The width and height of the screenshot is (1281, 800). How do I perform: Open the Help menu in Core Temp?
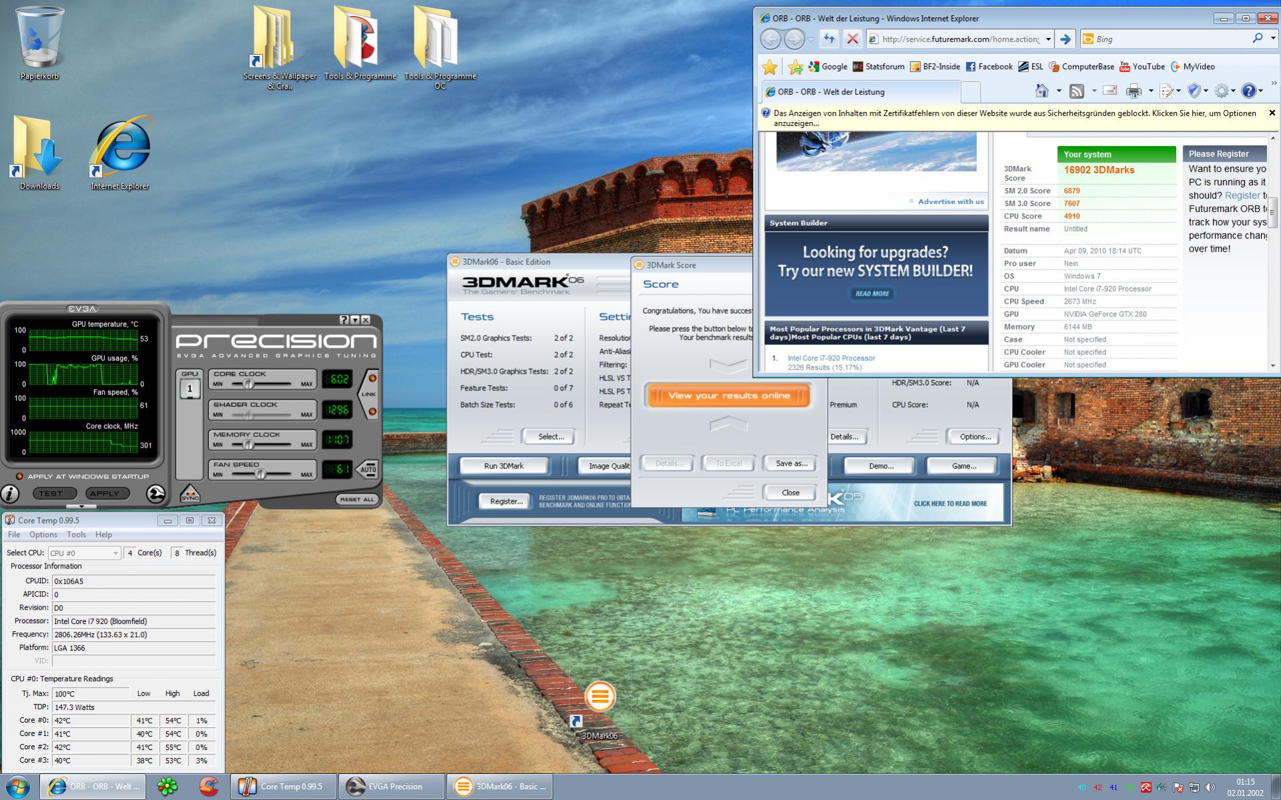point(103,534)
